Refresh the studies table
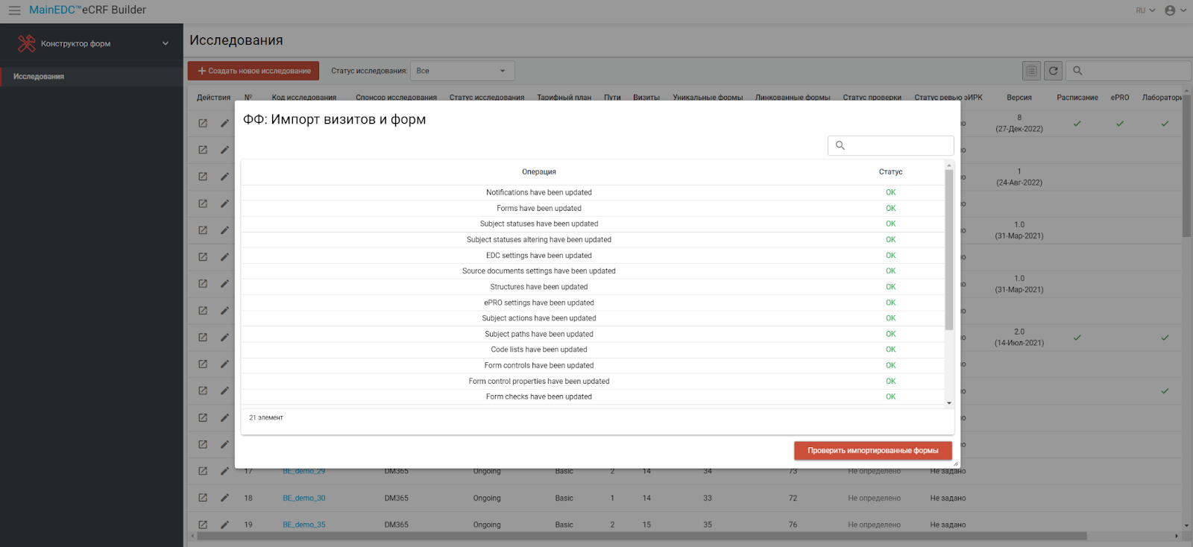The height and width of the screenshot is (547, 1193). [x=1053, y=71]
